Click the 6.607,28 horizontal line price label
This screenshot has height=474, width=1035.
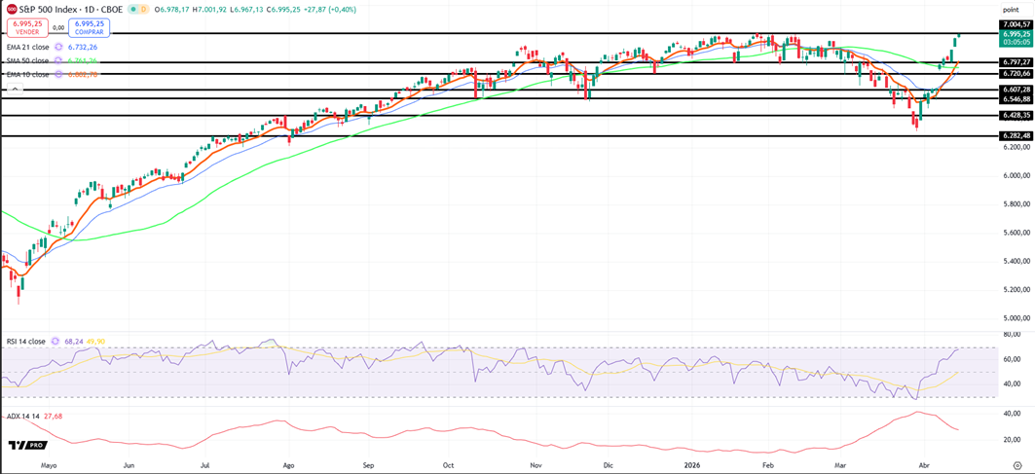click(1016, 90)
